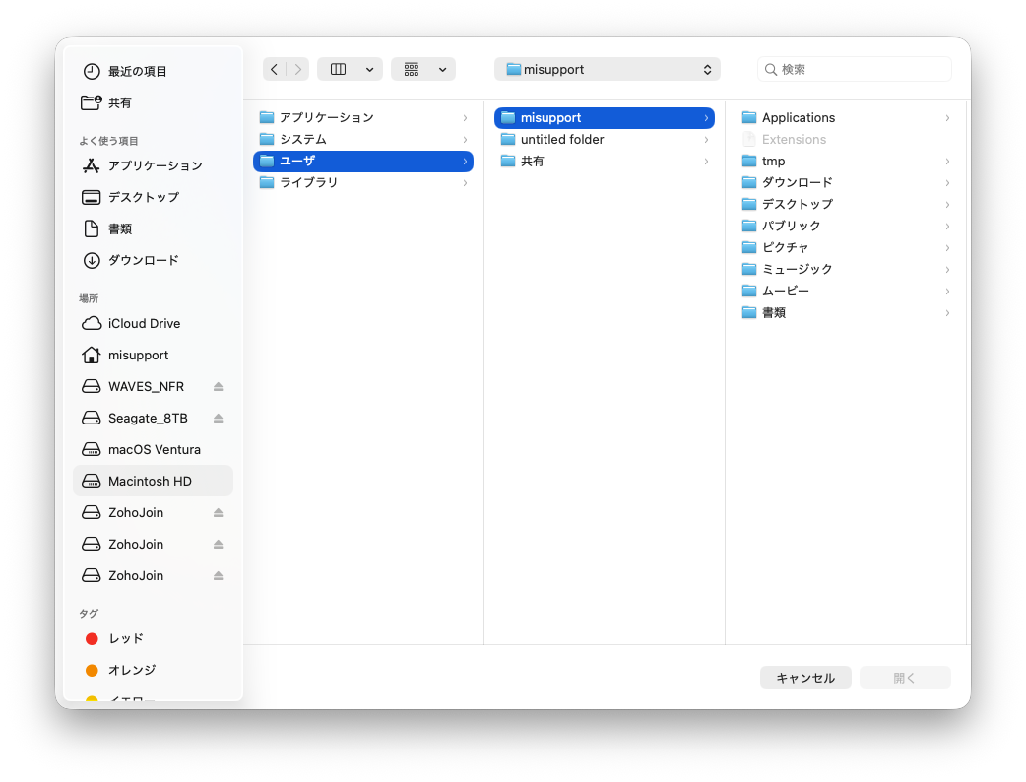Select iCloud Drive location

coord(144,323)
